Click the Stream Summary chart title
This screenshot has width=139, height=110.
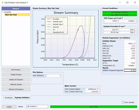pos(66,13)
